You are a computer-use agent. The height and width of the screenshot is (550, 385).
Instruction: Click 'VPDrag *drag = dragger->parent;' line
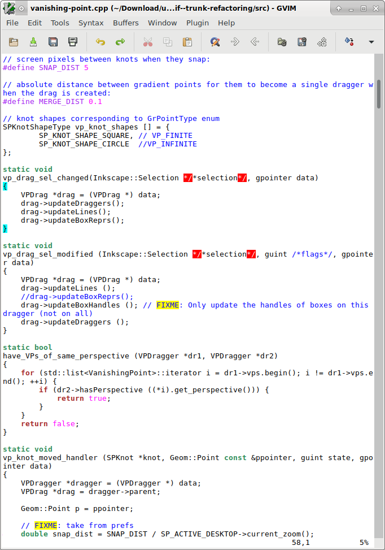pos(91,491)
